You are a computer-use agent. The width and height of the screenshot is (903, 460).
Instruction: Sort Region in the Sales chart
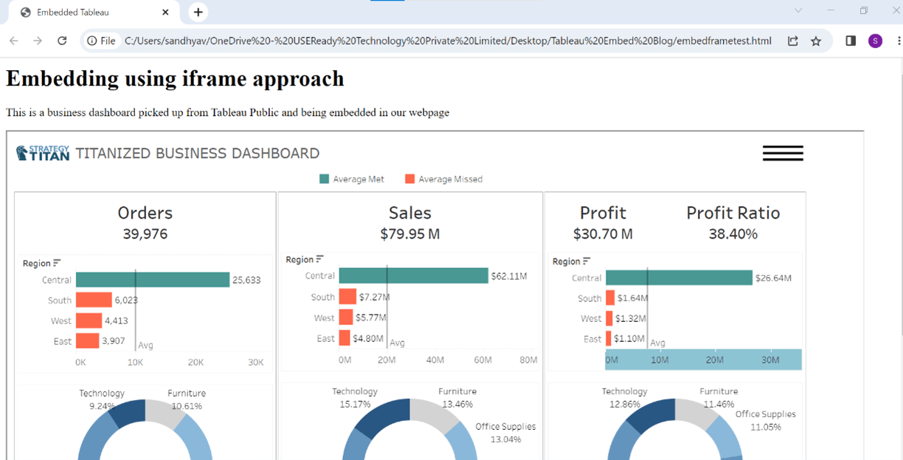[x=319, y=259]
